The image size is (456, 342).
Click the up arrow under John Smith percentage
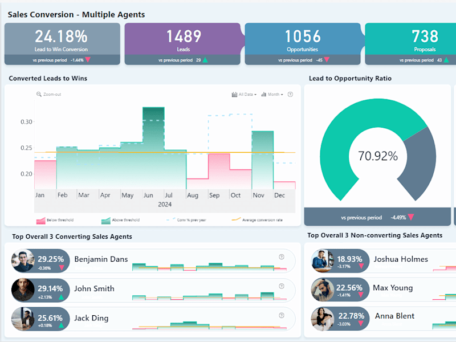click(x=61, y=297)
